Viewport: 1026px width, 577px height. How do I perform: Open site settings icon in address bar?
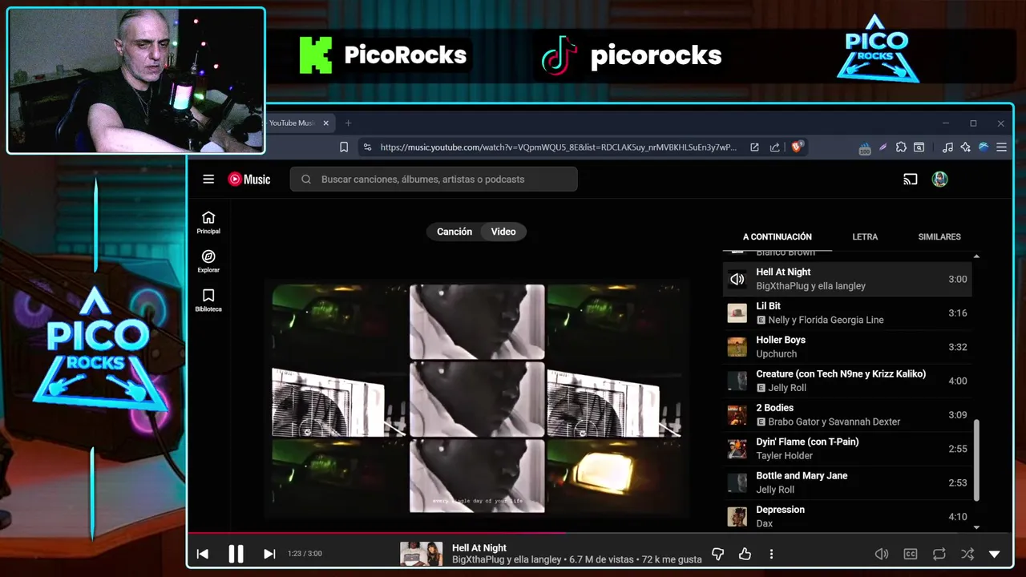point(367,147)
